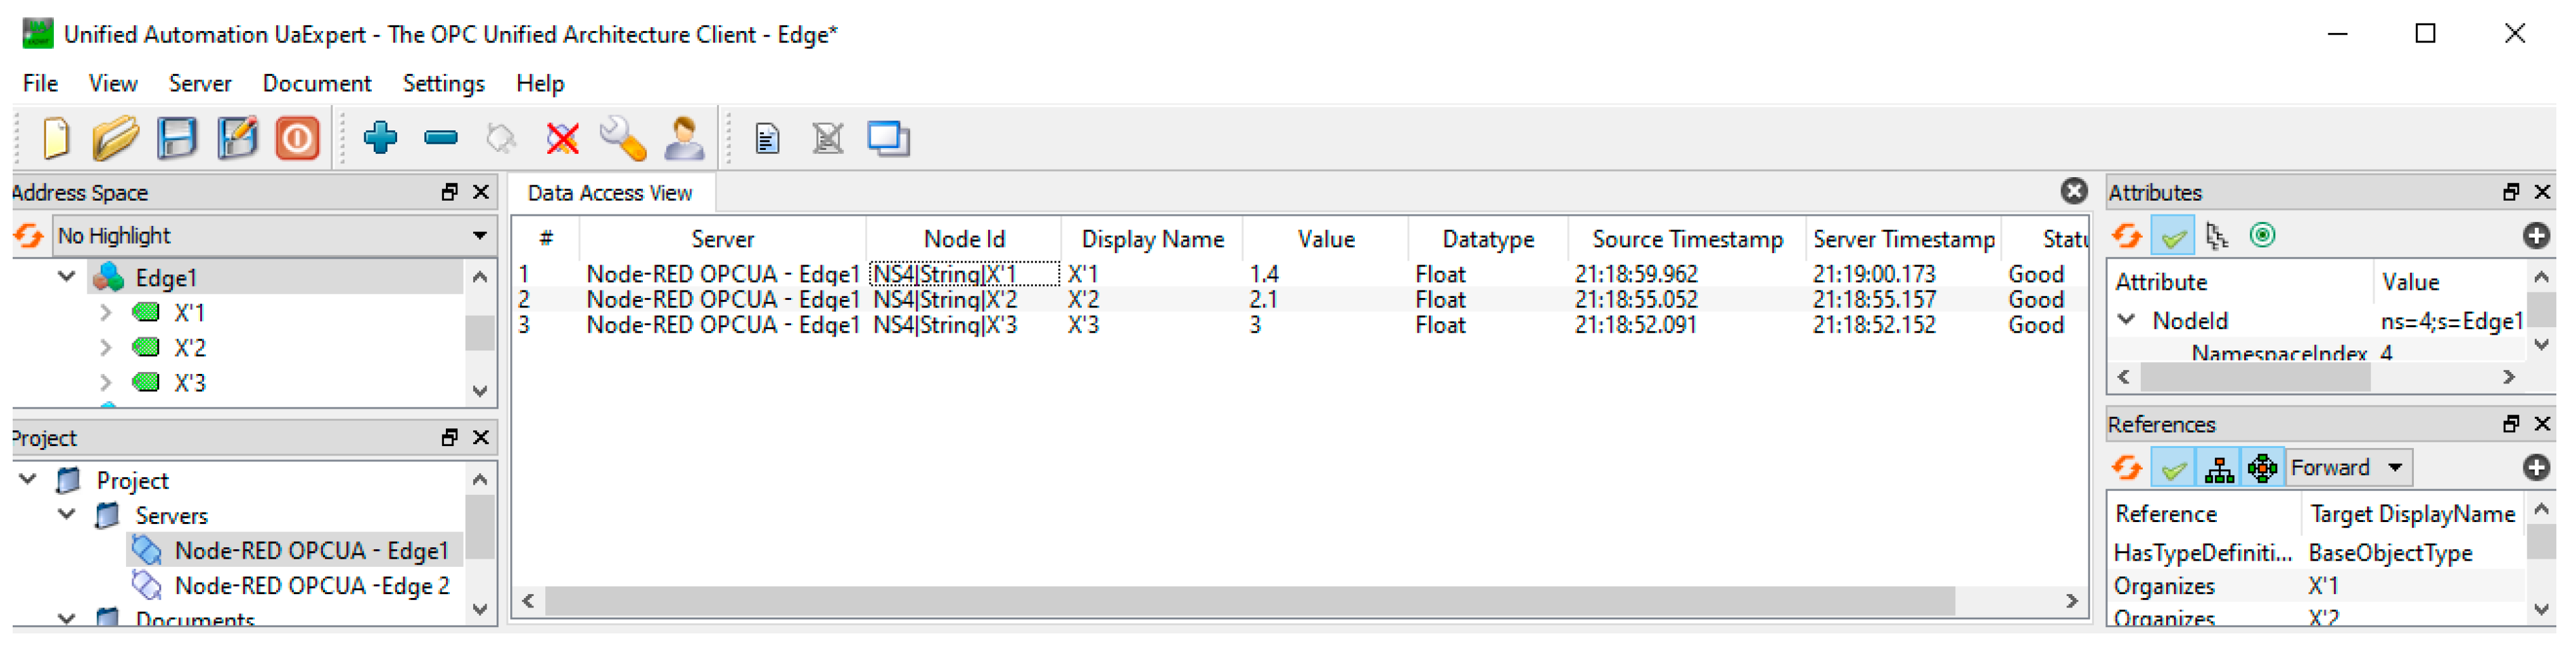Save the project via the disk icon
Viewport: 2576px width, 653px height.
tap(176, 139)
